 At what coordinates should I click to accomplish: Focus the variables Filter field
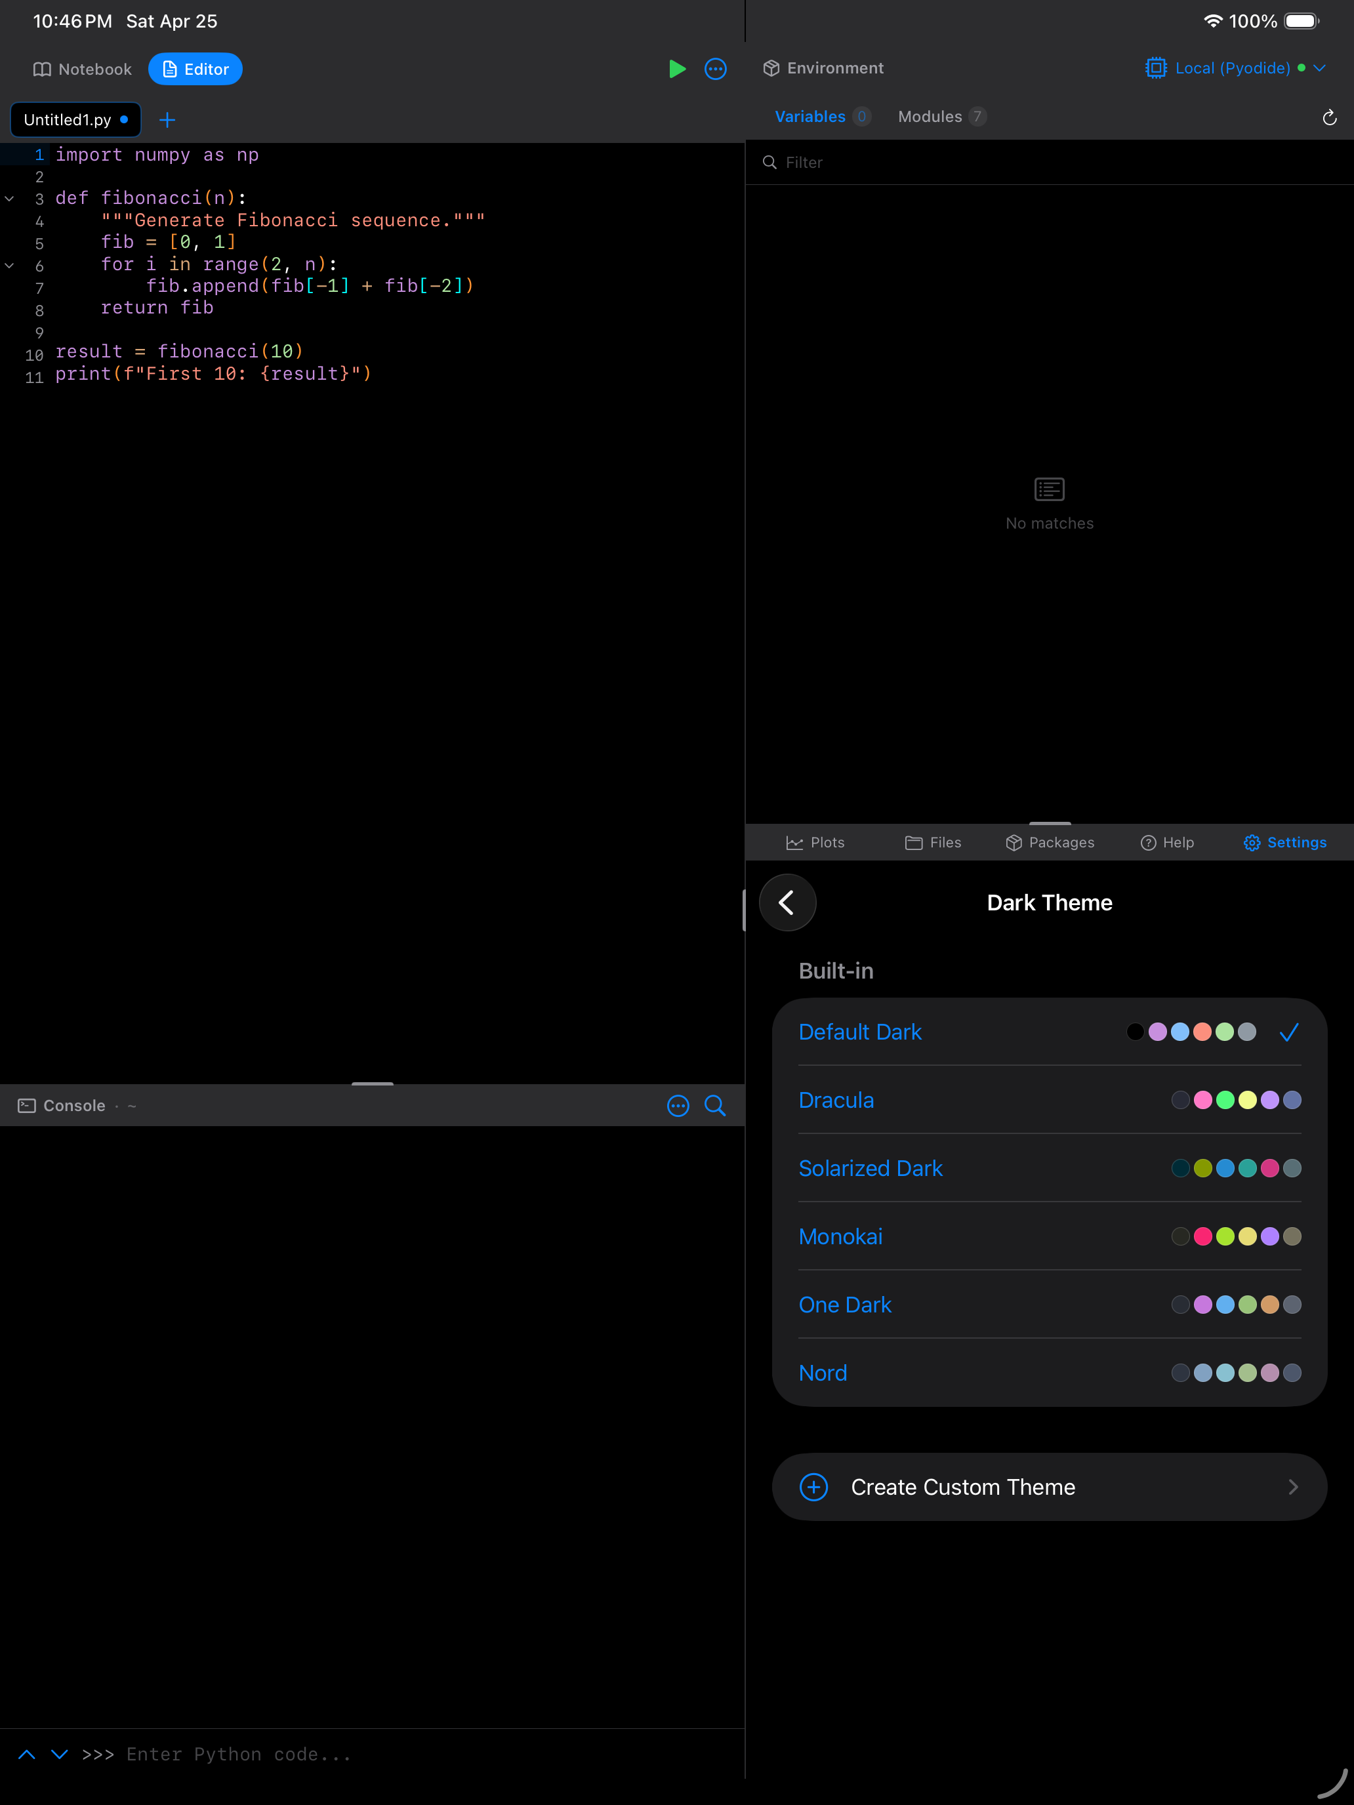[x=1050, y=163]
